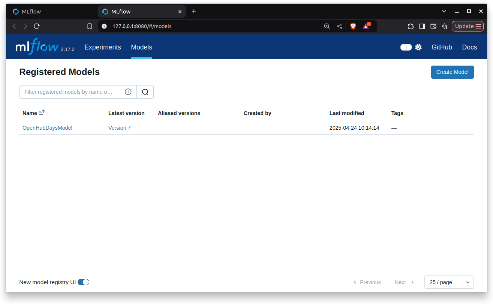Click the zoom magnifier in address bar
This screenshot has height=304, width=493.
tap(327, 26)
